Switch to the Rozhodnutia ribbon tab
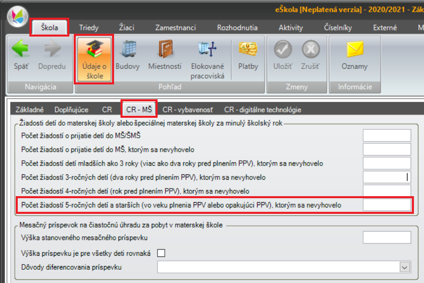 pyautogui.click(x=237, y=27)
